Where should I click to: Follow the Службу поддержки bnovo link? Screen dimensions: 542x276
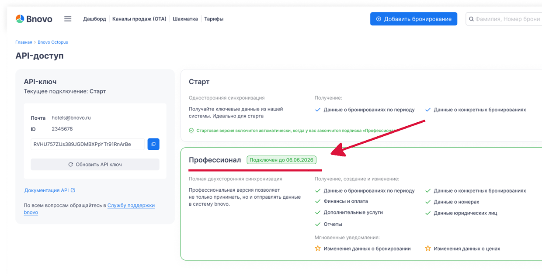click(x=131, y=205)
